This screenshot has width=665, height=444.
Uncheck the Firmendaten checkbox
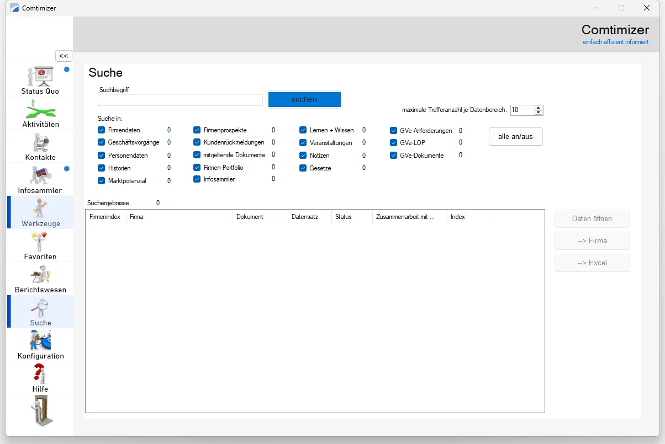point(102,130)
